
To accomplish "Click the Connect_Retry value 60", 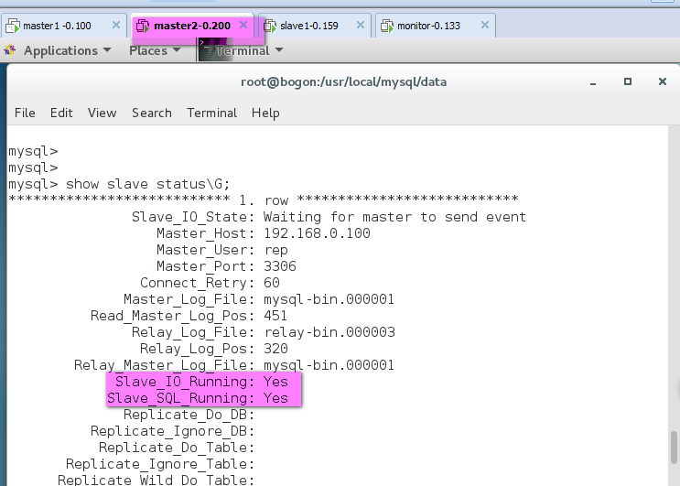I will click(x=272, y=283).
